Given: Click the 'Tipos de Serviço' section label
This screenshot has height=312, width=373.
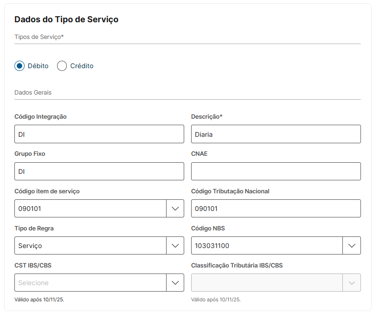Looking at the screenshot, I should pyautogui.click(x=39, y=37).
